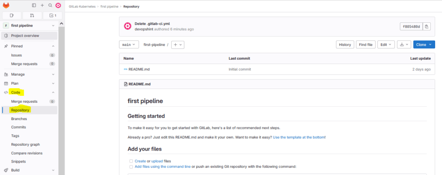Go to GitLab Kubernetes breadcrumb
This screenshot has height=175, width=442.
coord(82,6)
